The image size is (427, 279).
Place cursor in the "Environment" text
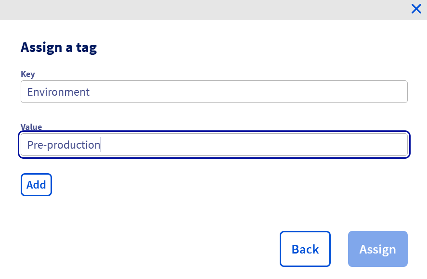pos(58,92)
